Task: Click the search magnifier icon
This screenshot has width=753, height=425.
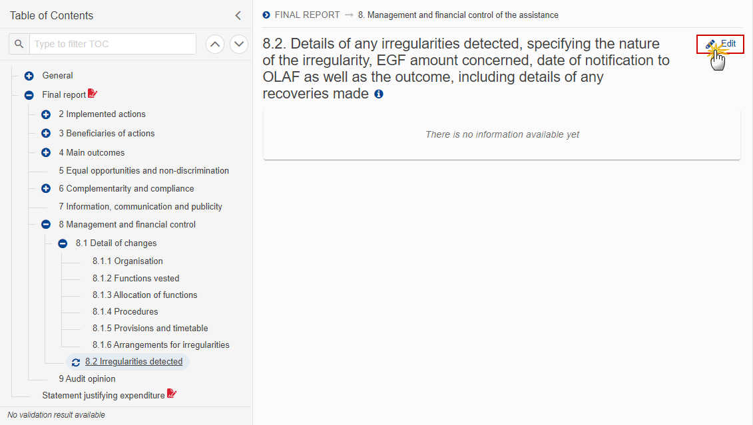Action: 19,44
